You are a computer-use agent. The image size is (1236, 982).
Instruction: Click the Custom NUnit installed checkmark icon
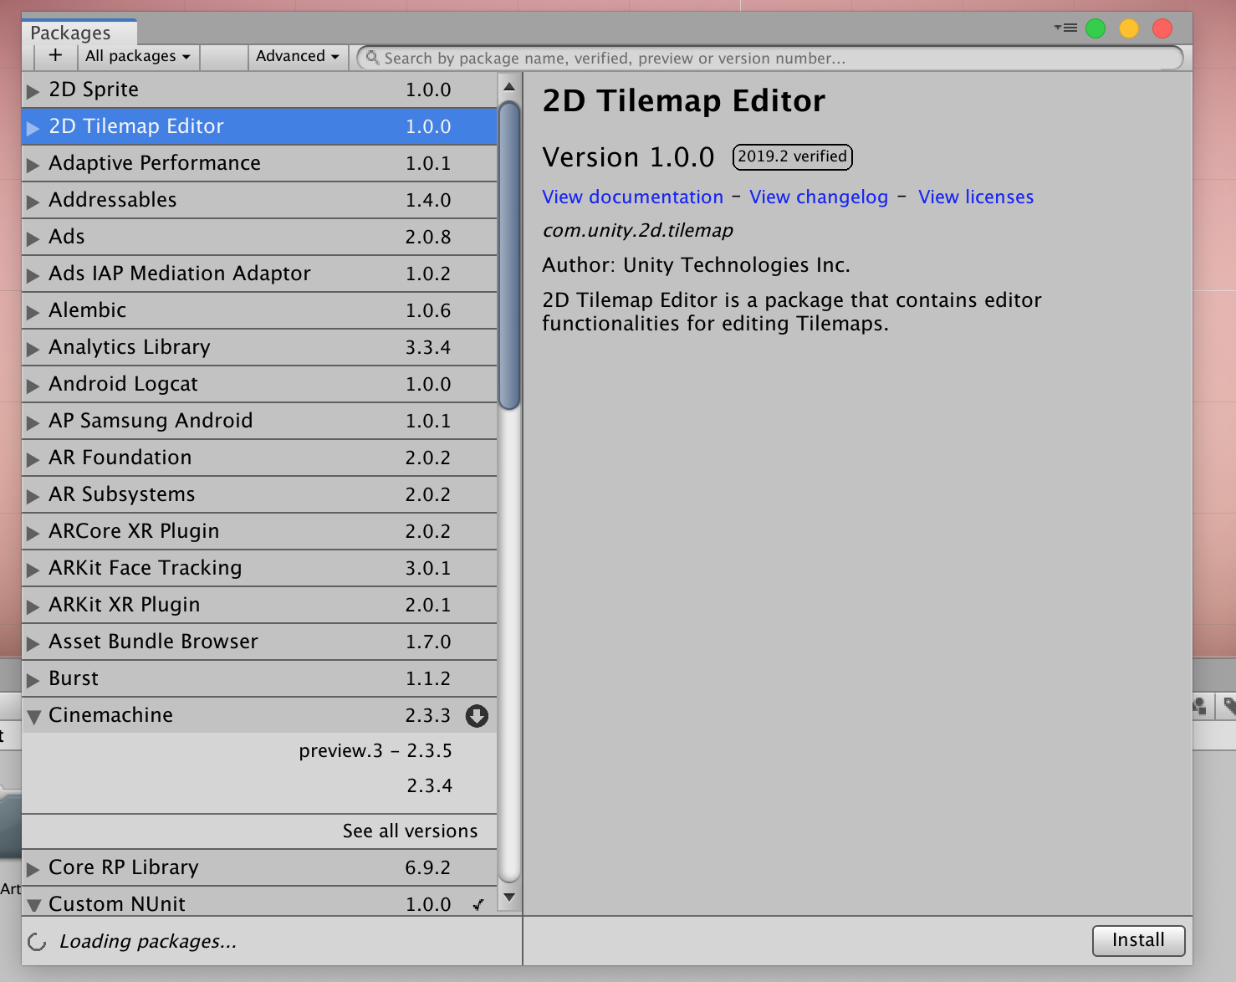click(x=478, y=904)
